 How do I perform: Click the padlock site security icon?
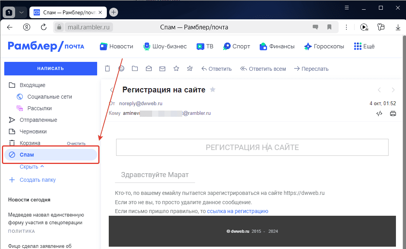tap(59, 27)
